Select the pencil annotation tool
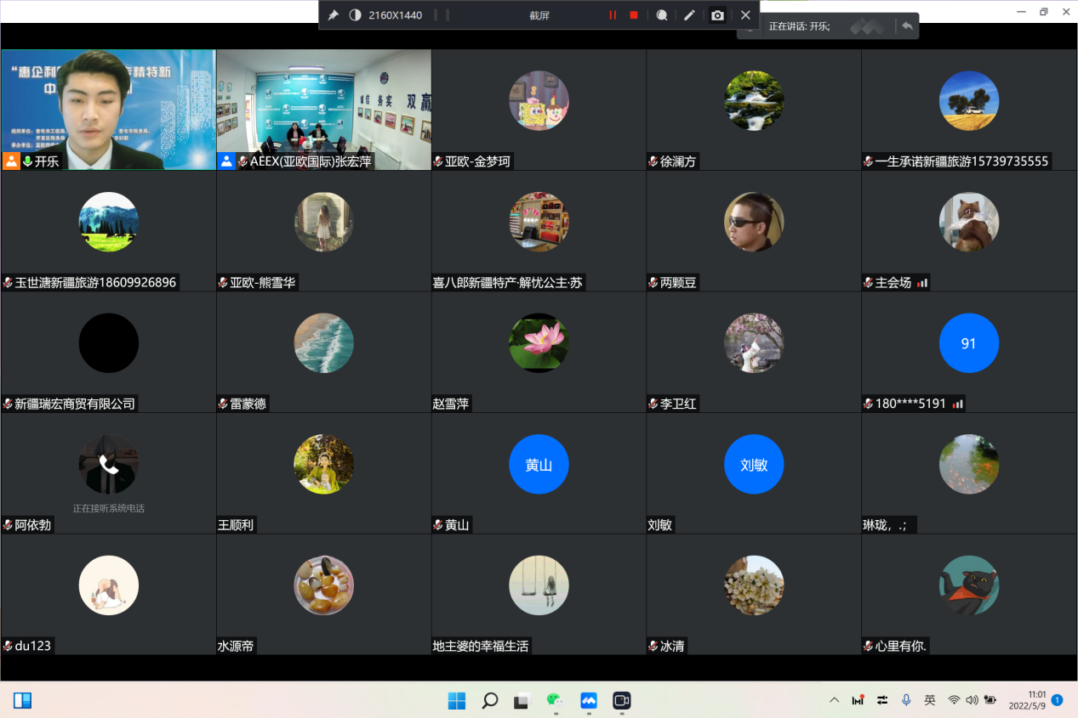This screenshot has width=1078, height=718. point(689,15)
